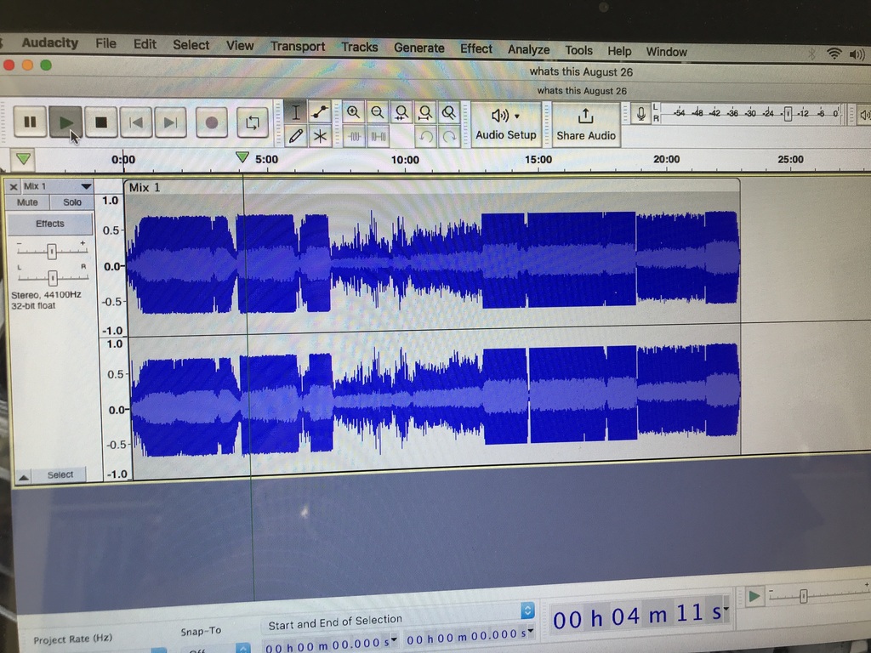Open the audio position time format arrow
This screenshot has width=871, height=653.
click(x=726, y=609)
